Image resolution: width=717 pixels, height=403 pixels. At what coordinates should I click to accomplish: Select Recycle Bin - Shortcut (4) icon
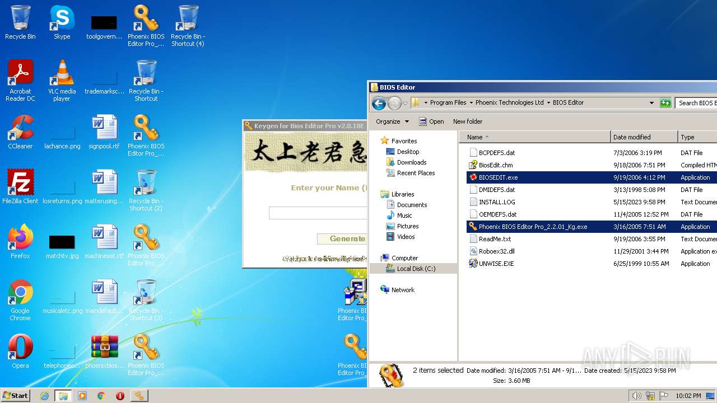[x=188, y=26]
